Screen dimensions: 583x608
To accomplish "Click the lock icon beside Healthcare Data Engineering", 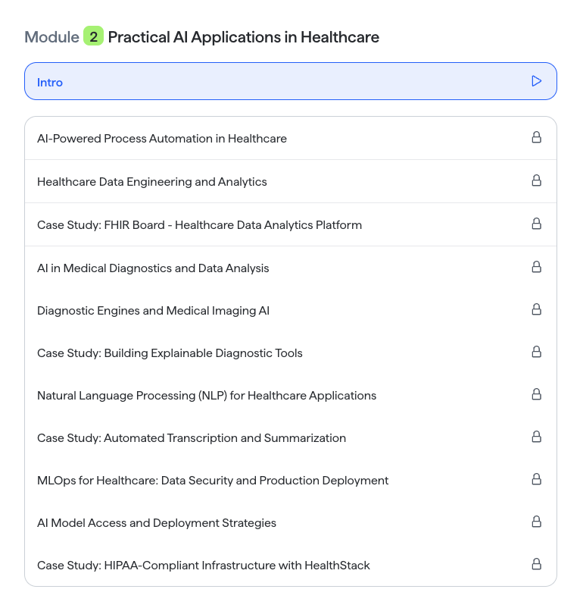I will coord(537,180).
